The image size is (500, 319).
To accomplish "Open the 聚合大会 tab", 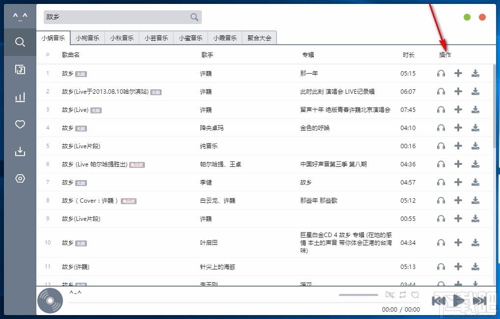I will (259, 38).
